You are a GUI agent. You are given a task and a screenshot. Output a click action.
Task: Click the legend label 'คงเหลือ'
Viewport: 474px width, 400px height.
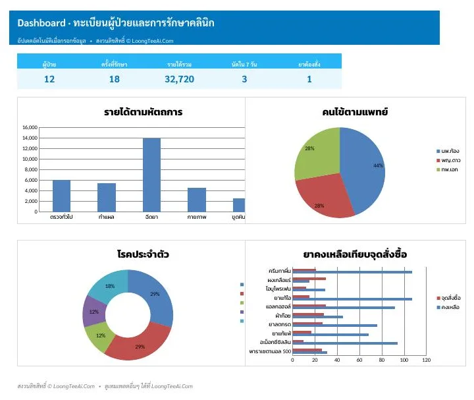click(450, 307)
